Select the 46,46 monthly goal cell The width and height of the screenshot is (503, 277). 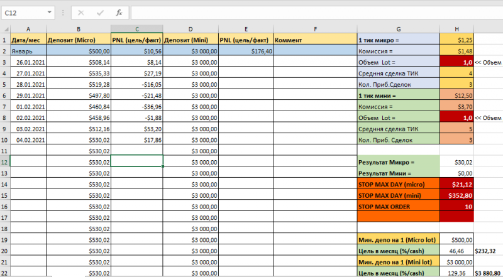(457, 251)
